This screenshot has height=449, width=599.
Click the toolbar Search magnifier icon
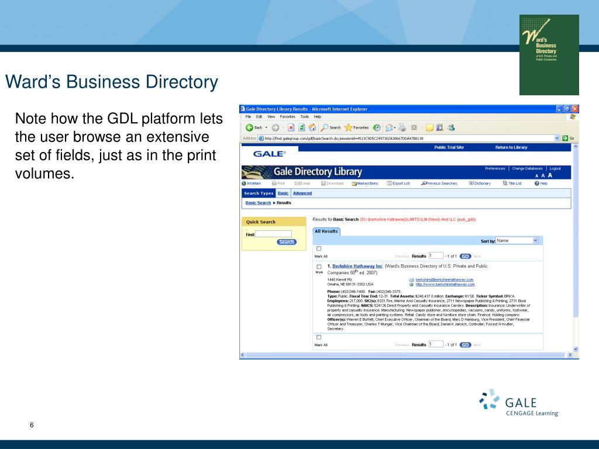pyautogui.click(x=325, y=127)
